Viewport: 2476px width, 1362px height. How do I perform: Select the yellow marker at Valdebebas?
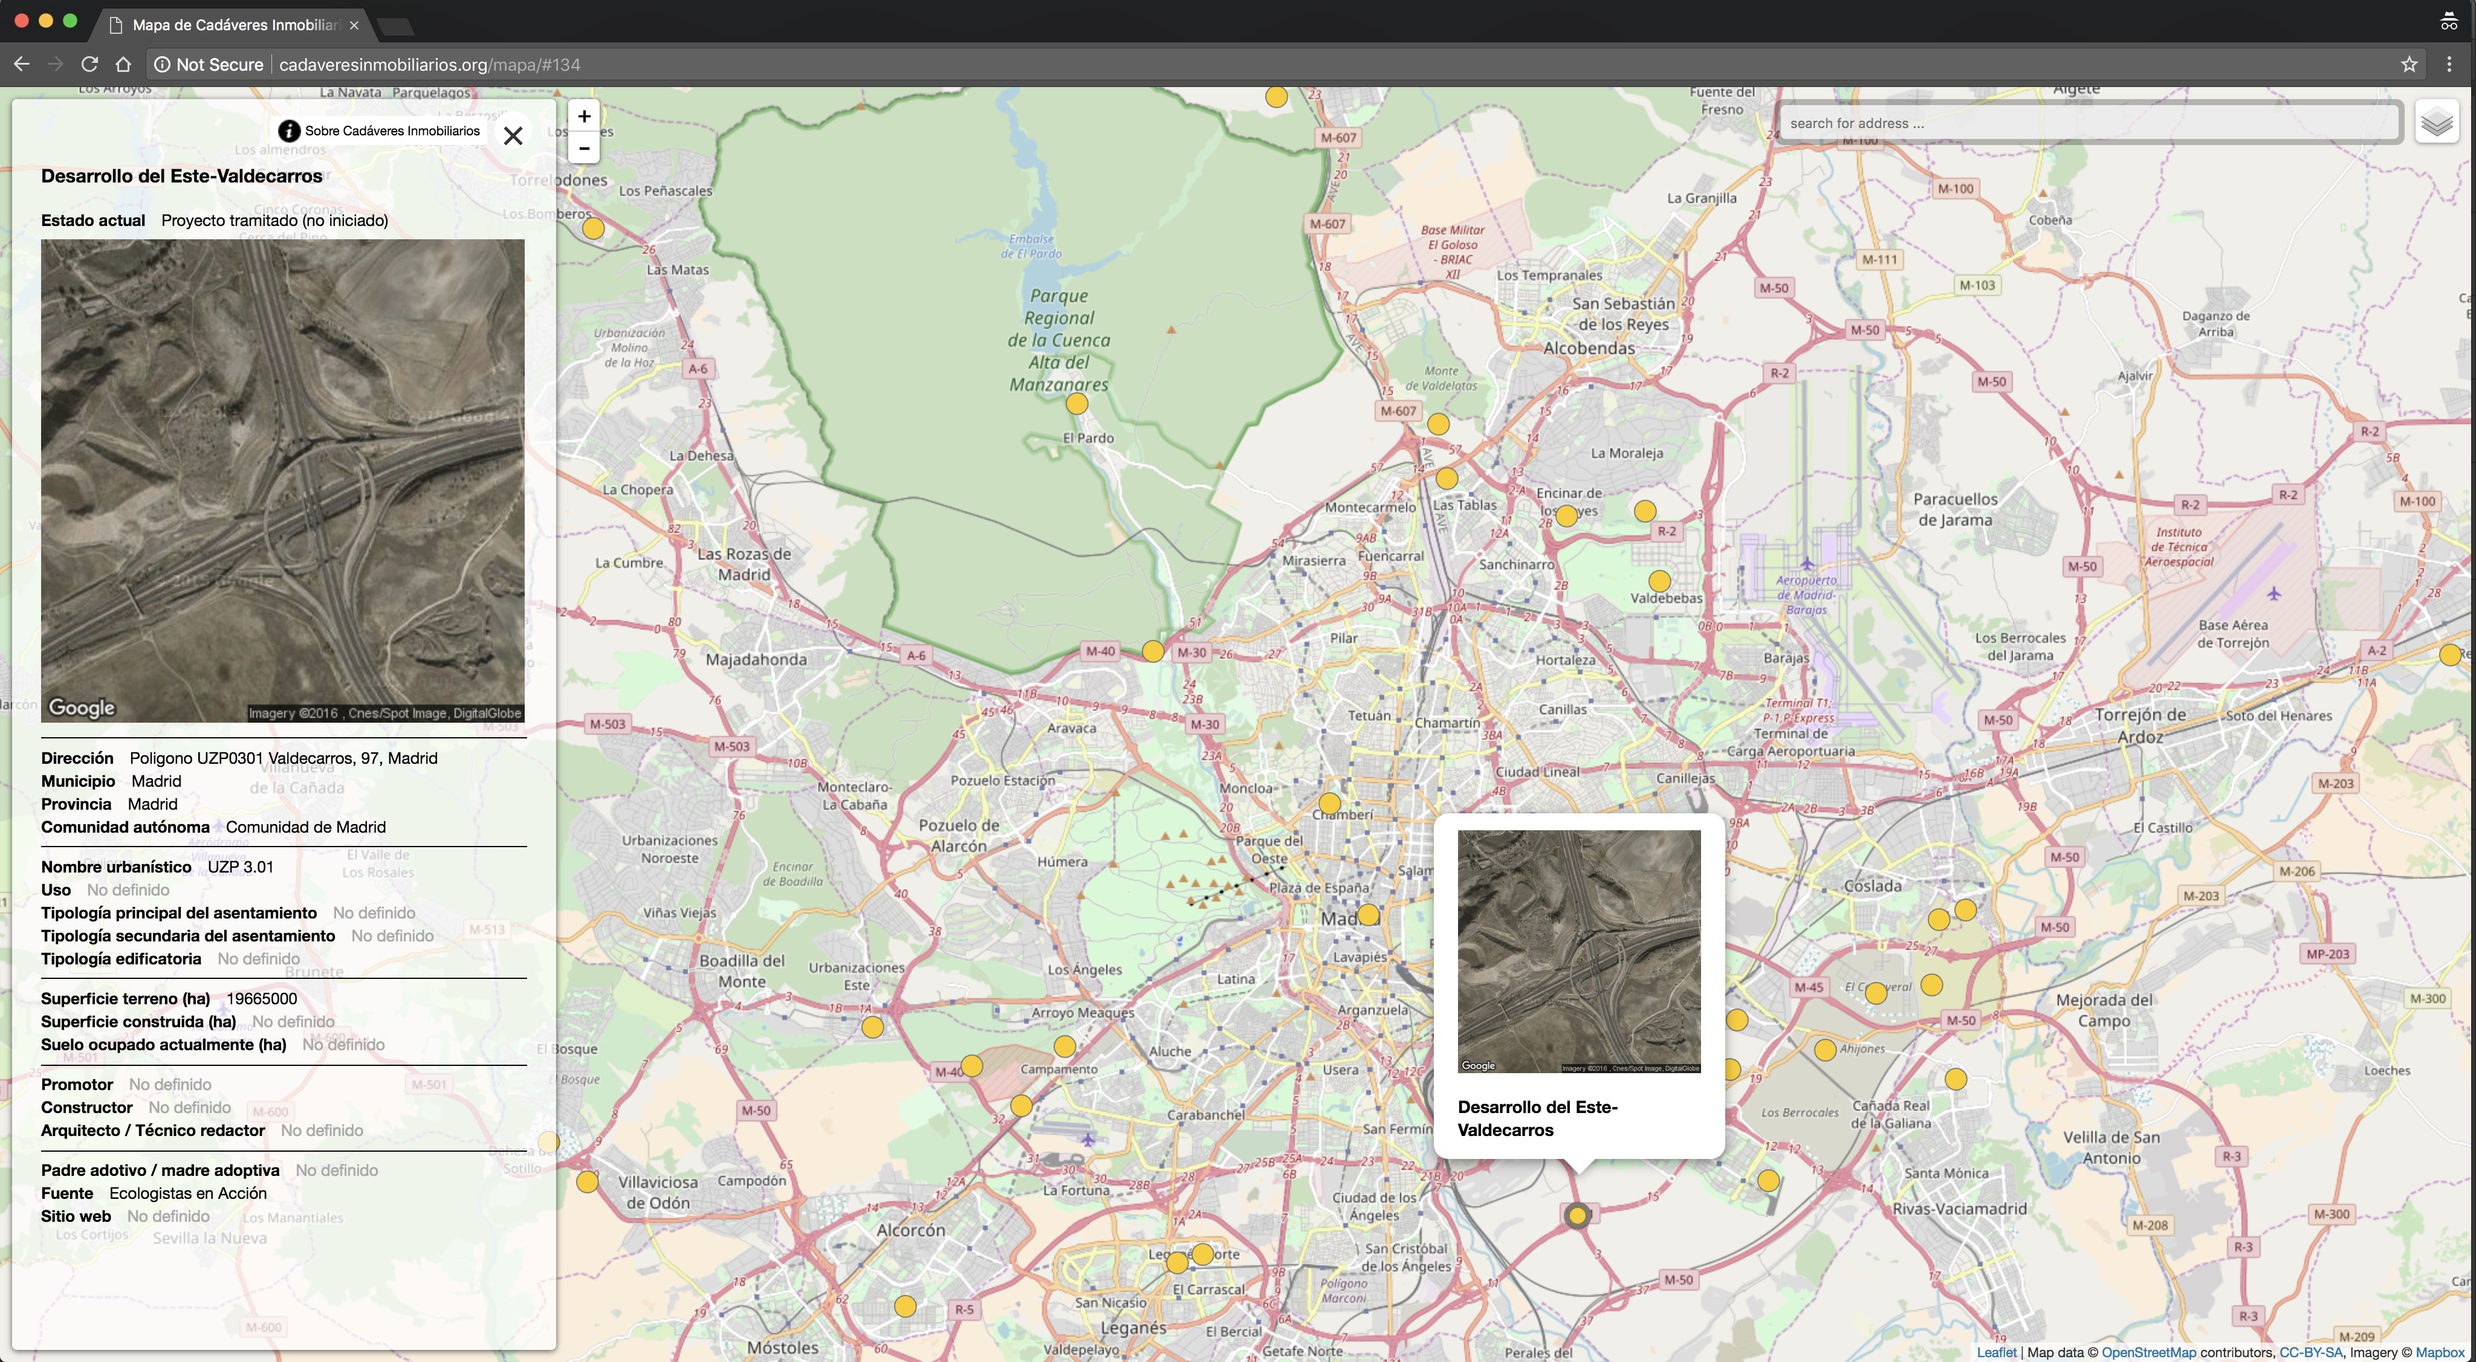tap(1659, 581)
